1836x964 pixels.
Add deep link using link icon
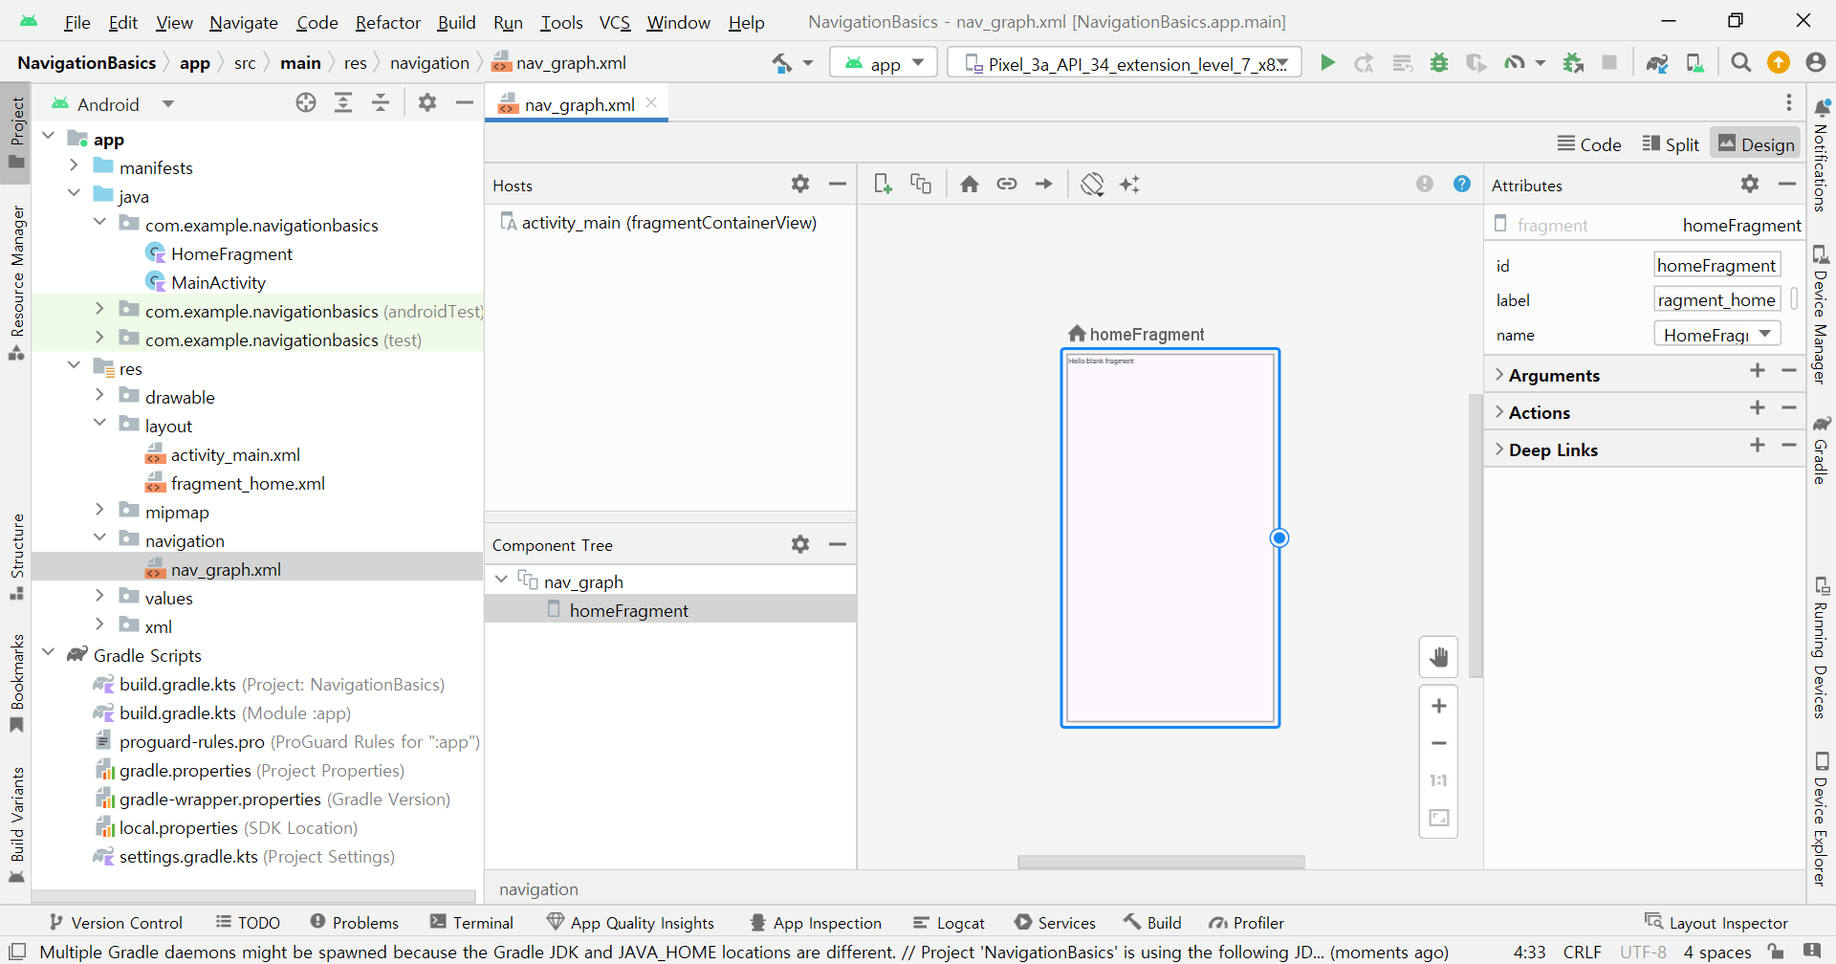click(x=1007, y=184)
